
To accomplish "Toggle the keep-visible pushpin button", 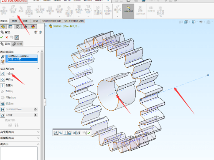I will coord(17,37).
